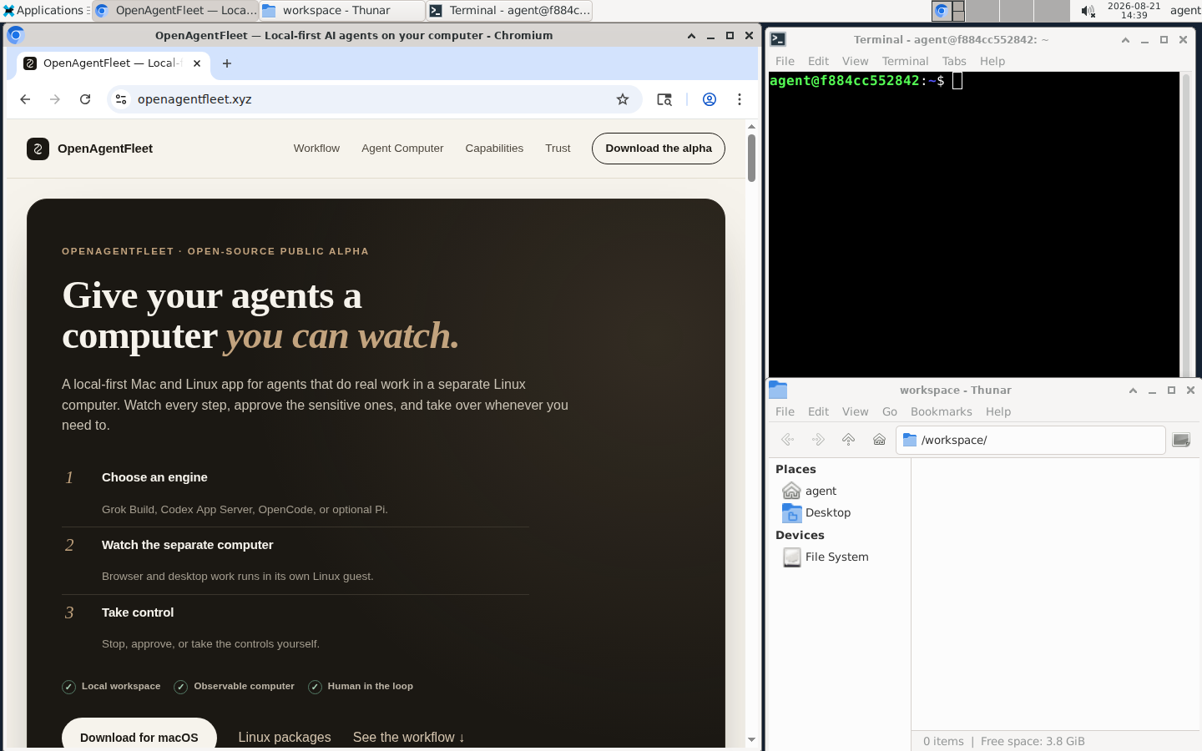Open Chromium's three-dot menu
Screen dimensions: 1202x751
coord(740,99)
